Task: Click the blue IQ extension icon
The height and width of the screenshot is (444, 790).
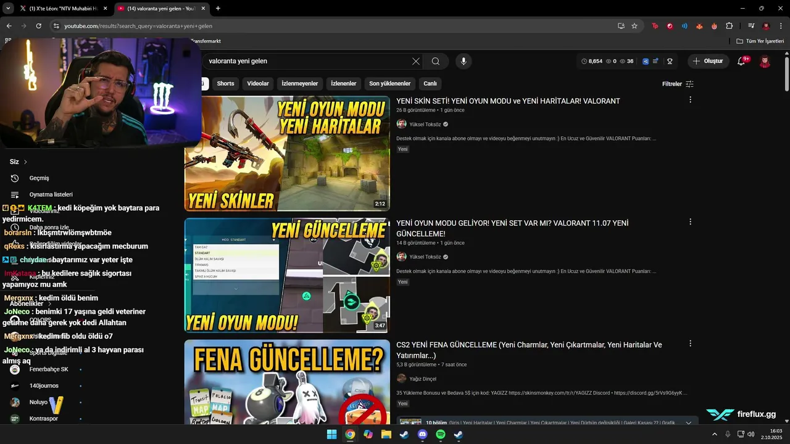Action: 646,61
